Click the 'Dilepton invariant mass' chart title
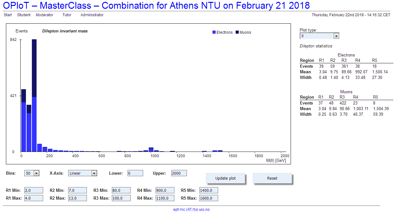The width and height of the screenshot is (395, 213). (x=65, y=31)
